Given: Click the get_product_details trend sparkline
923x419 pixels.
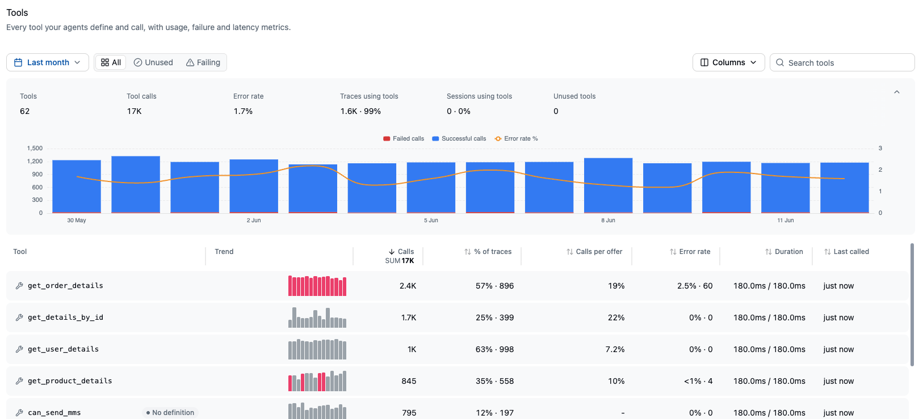Looking at the screenshot, I should pos(317,381).
